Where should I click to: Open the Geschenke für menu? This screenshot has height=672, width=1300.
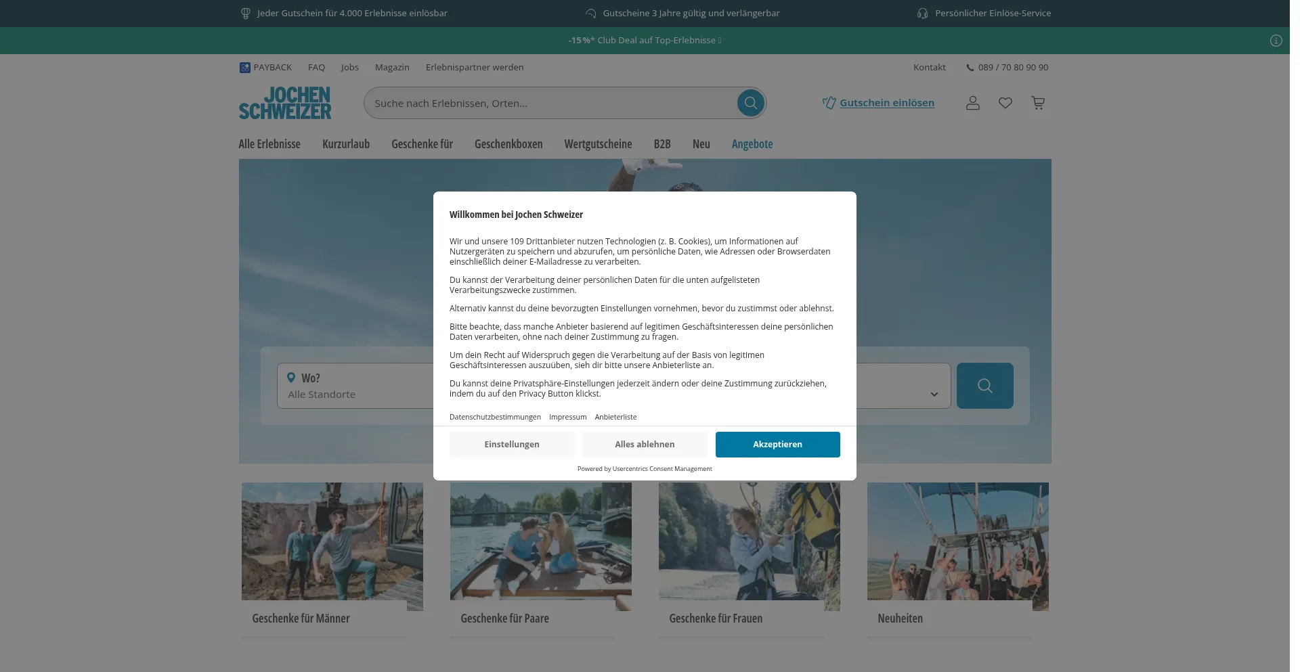(x=422, y=144)
